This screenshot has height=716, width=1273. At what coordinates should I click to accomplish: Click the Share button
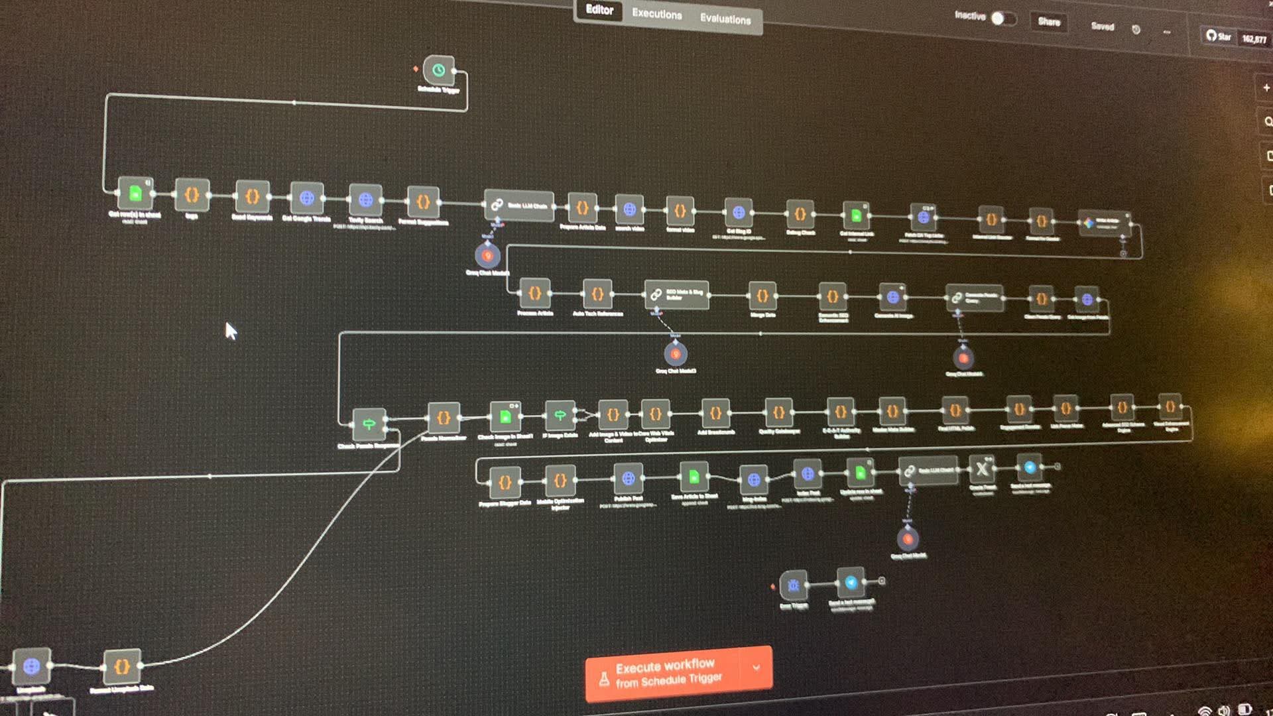point(1049,22)
